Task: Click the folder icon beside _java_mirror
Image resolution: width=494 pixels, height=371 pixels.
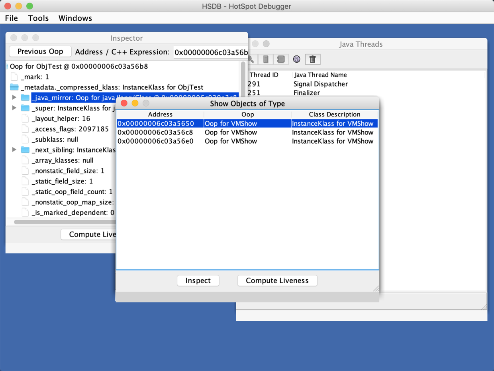Action: click(25, 98)
